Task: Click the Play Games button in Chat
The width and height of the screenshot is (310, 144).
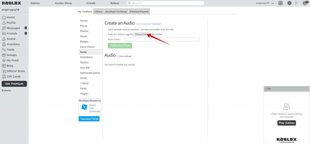Action: point(286,123)
